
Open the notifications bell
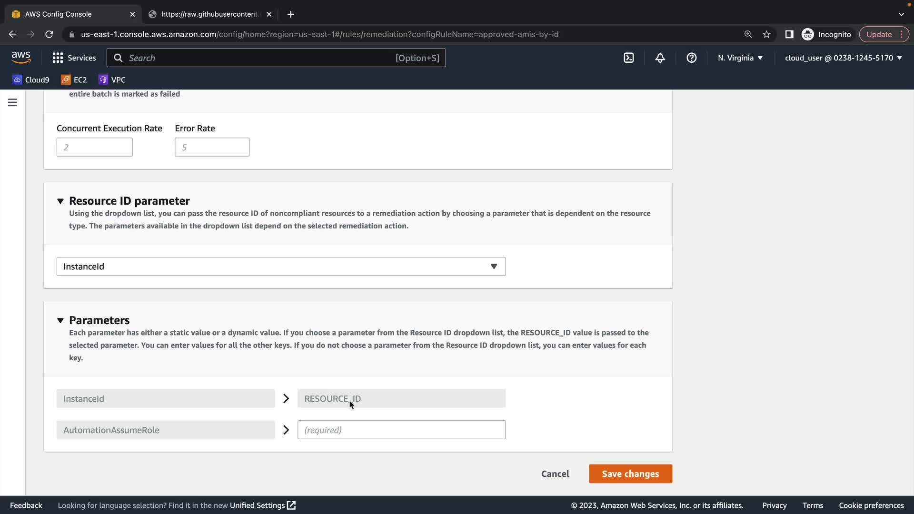click(x=660, y=58)
